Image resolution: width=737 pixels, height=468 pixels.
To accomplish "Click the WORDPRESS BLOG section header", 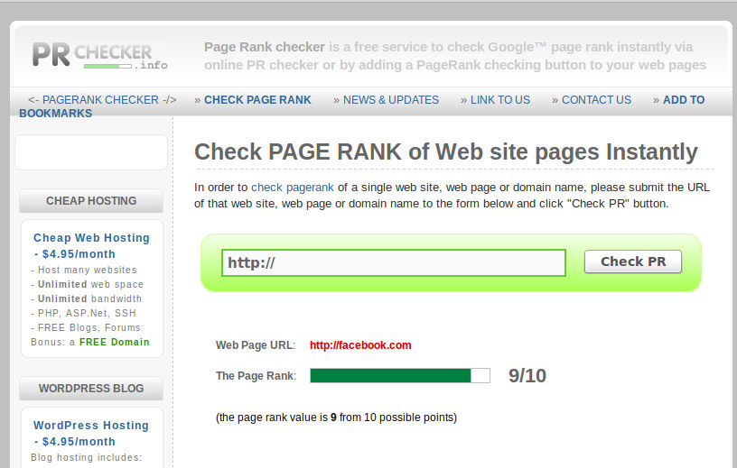I will [91, 389].
